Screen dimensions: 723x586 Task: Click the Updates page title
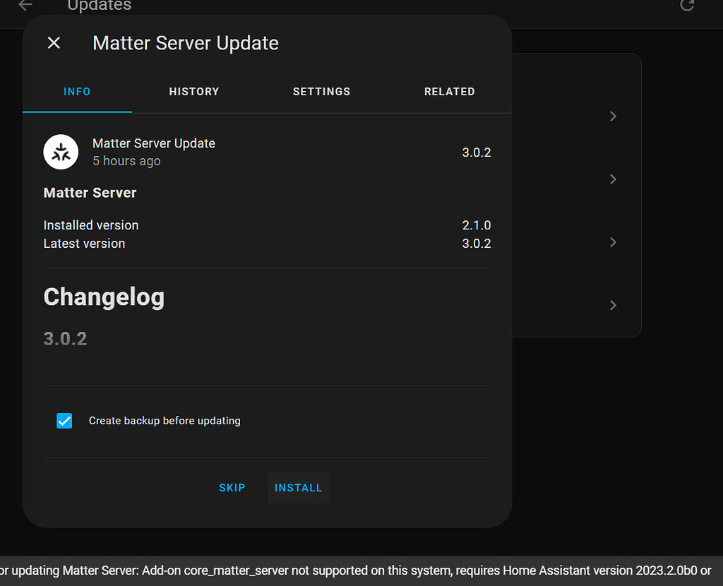(x=99, y=6)
